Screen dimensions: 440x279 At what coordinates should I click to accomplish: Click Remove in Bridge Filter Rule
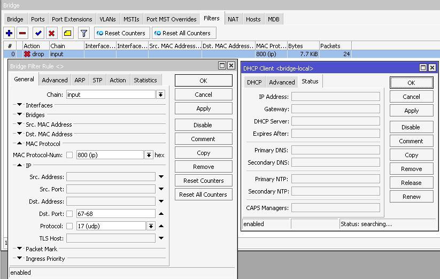coord(204,167)
